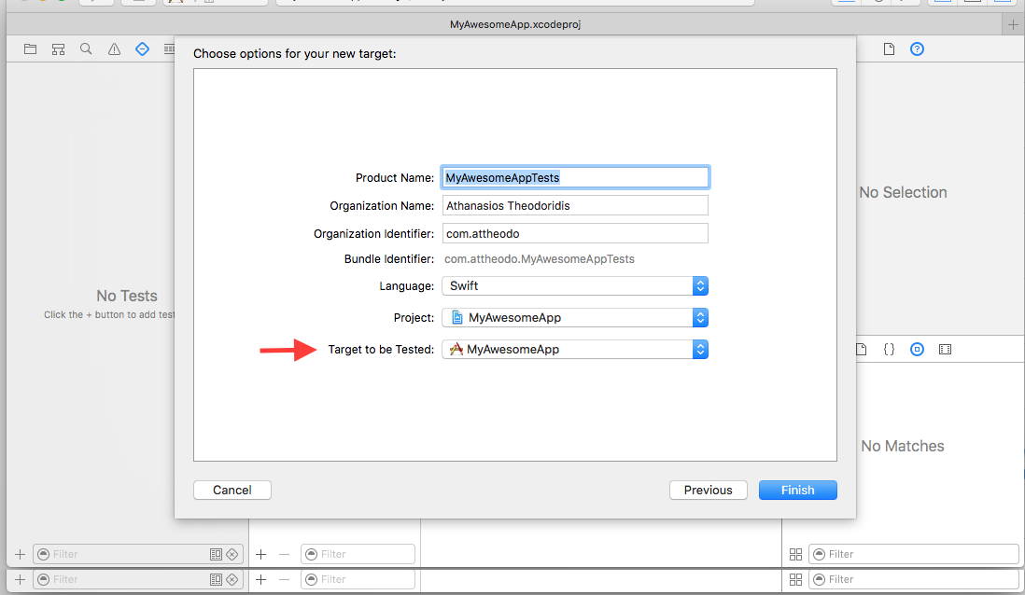1025x595 pixels.
Task: Click the Finish button
Action: coord(797,491)
